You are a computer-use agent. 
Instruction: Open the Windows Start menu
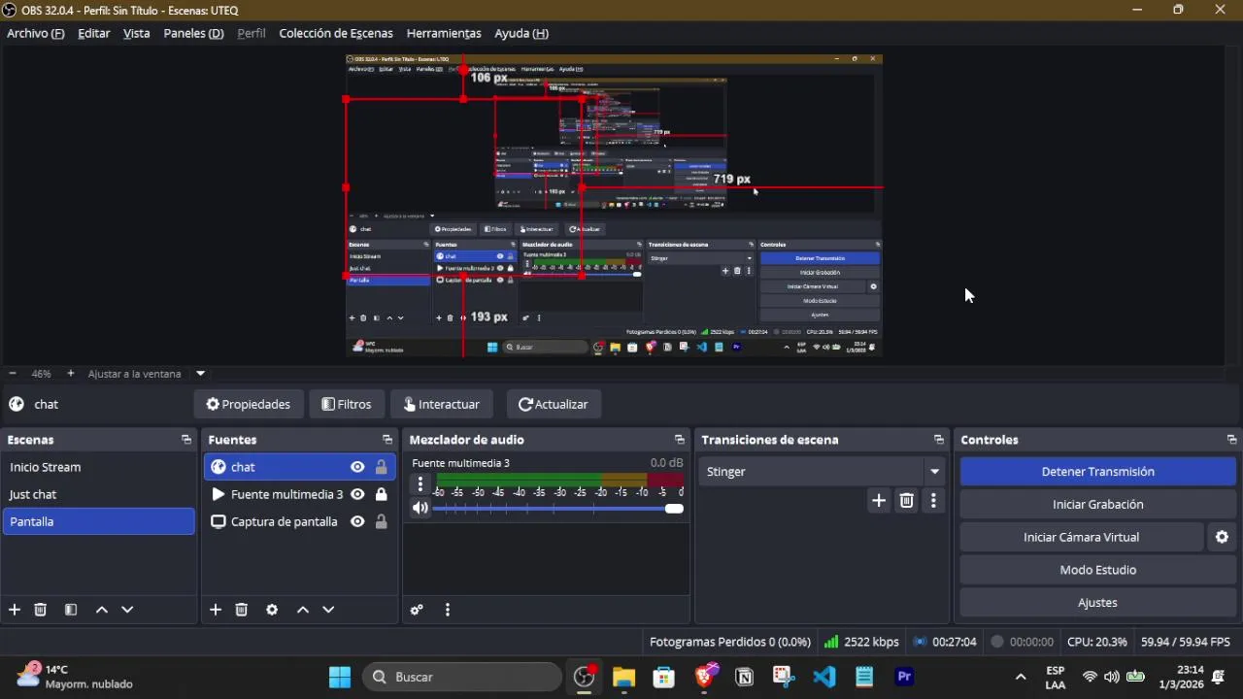340,677
